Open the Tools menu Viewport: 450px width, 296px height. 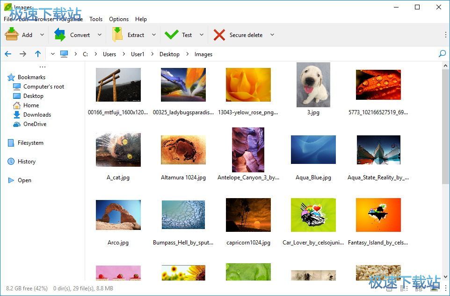96,19
